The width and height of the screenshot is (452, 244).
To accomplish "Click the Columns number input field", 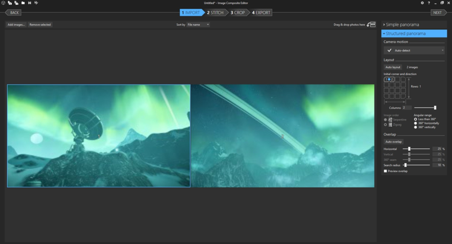I will 407,108.
